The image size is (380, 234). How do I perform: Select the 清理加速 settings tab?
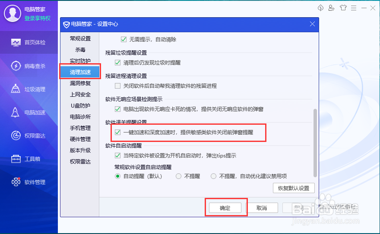coord(80,72)
